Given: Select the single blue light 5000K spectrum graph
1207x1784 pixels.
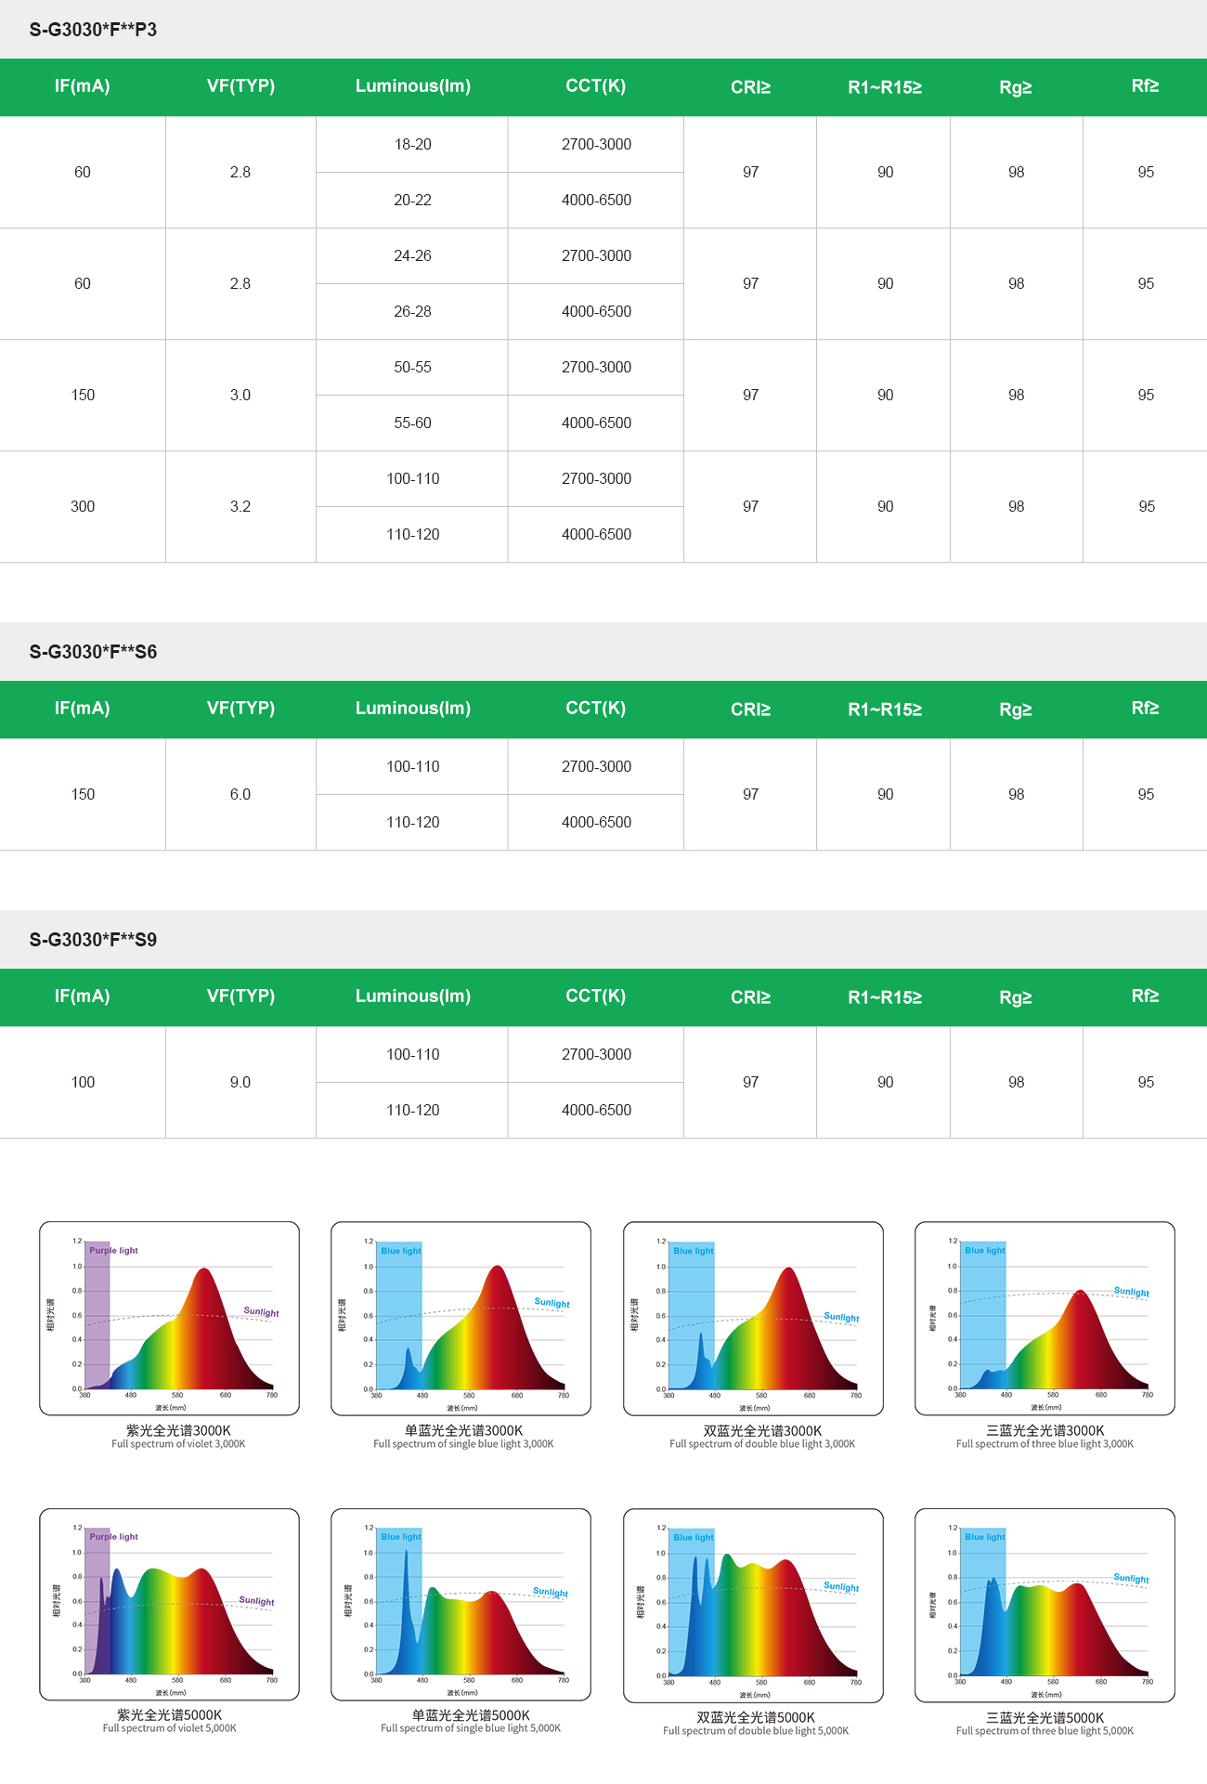Looking at the screenshot, I should point(461,1604).
